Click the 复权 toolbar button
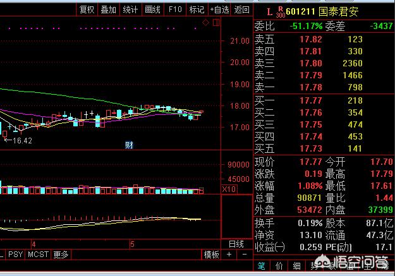The height and width of the screenshot is (276, 395). click(87, 9)
